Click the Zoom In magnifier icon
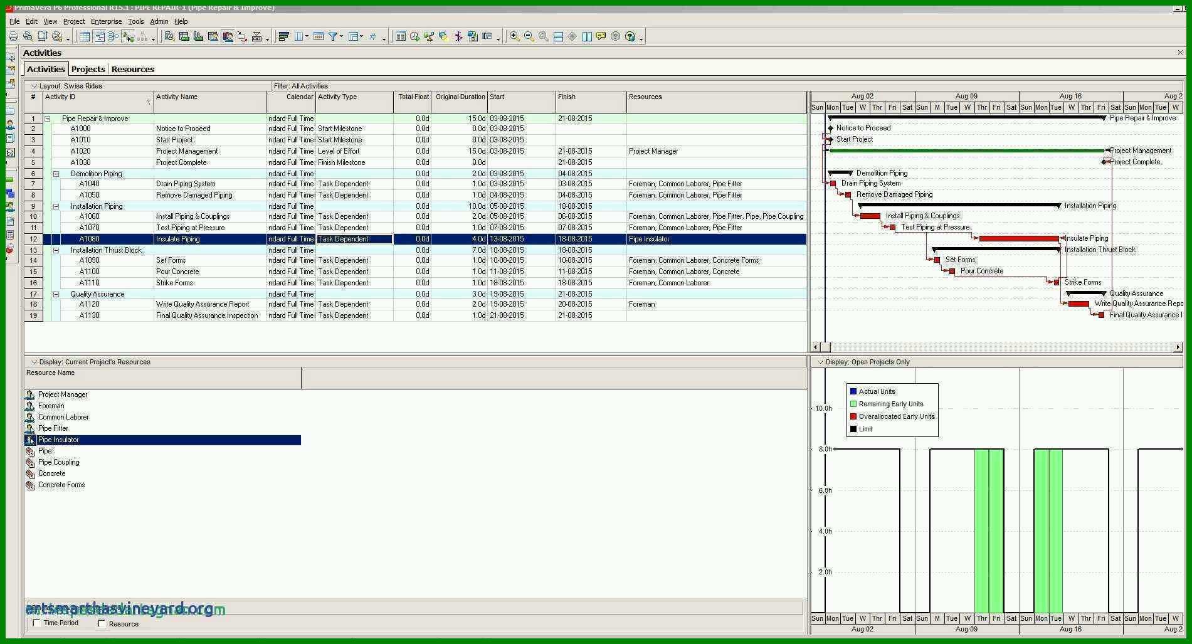Viewport: 1192px width, 644px height. point(514,36)
